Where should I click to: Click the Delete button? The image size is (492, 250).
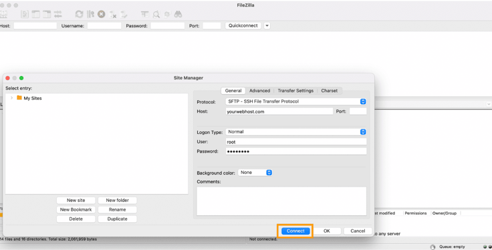[76, 219]
